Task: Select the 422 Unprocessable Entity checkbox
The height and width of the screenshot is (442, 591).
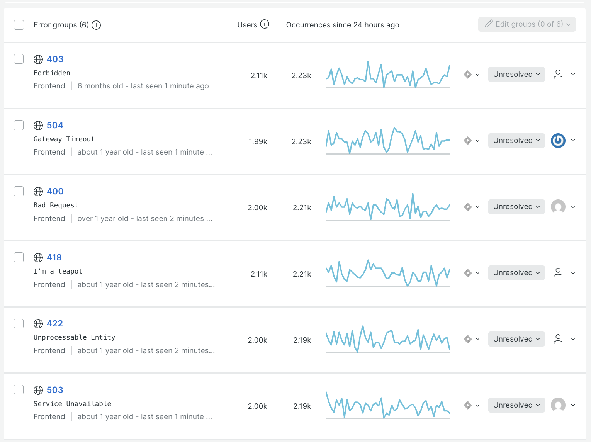Action: click(19, 324)
